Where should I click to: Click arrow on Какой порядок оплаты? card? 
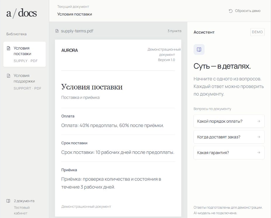pos(259,121)
